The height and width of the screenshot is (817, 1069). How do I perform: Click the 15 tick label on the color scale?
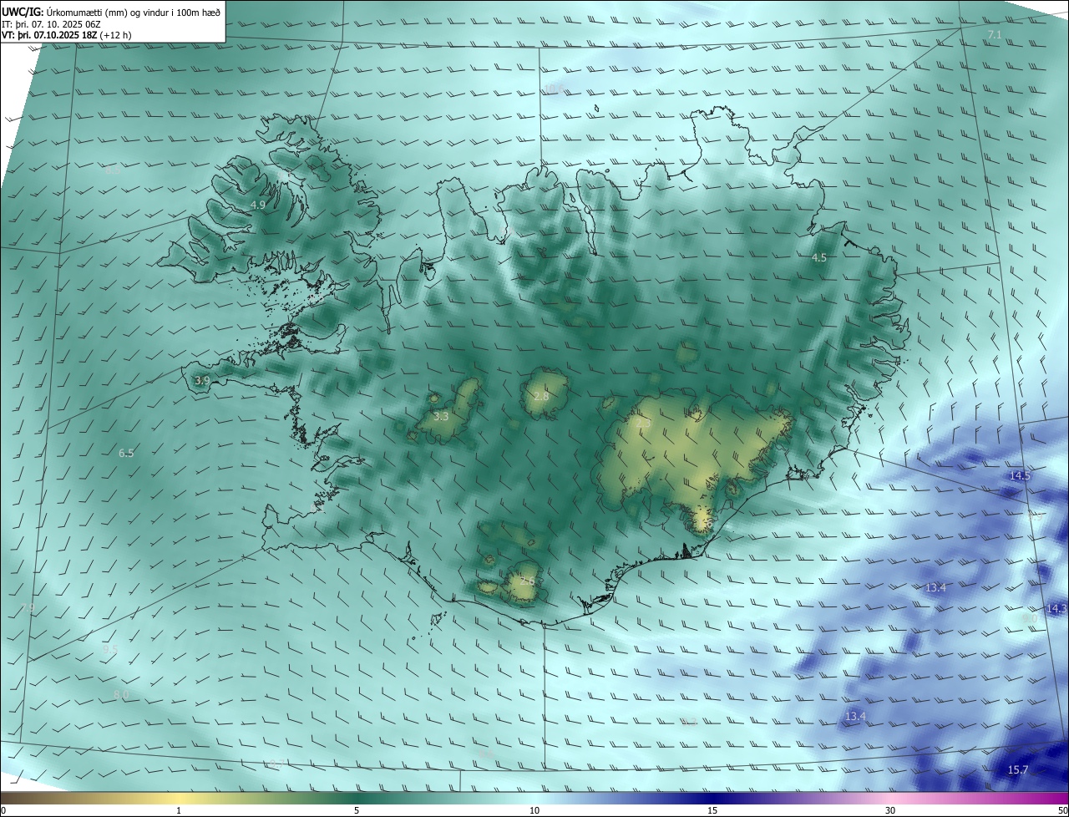click(x=712, y=810)
